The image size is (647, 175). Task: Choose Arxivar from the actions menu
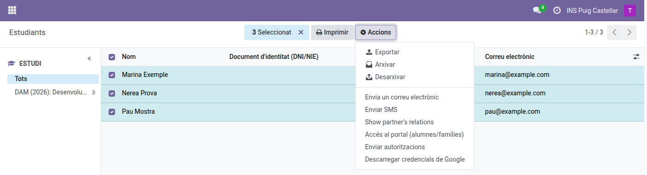[x=415, y=64]
